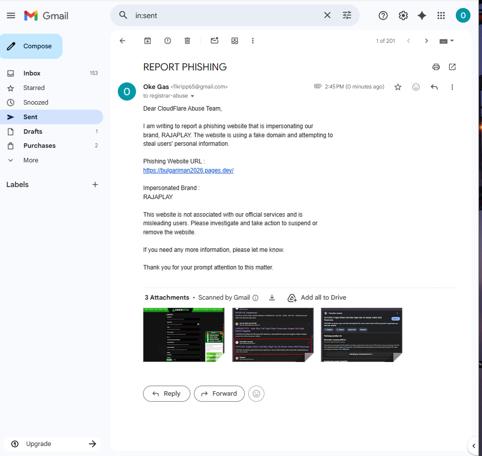Click the Scanned by Gmail info icon
The height and width of the screenshot is (456, 482).
[x=255, y=298]
